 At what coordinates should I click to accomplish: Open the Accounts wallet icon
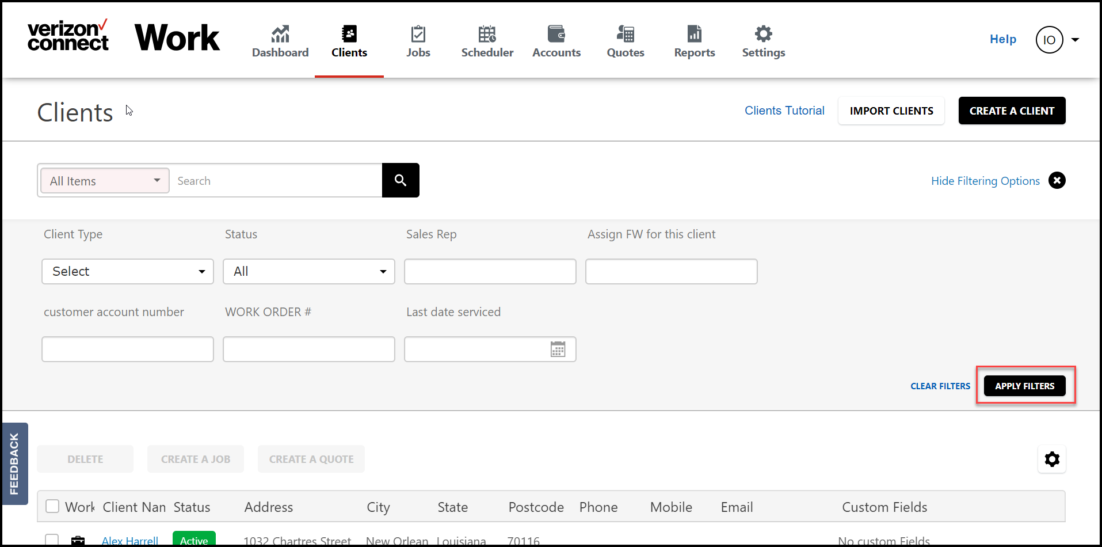pos(556,34)
